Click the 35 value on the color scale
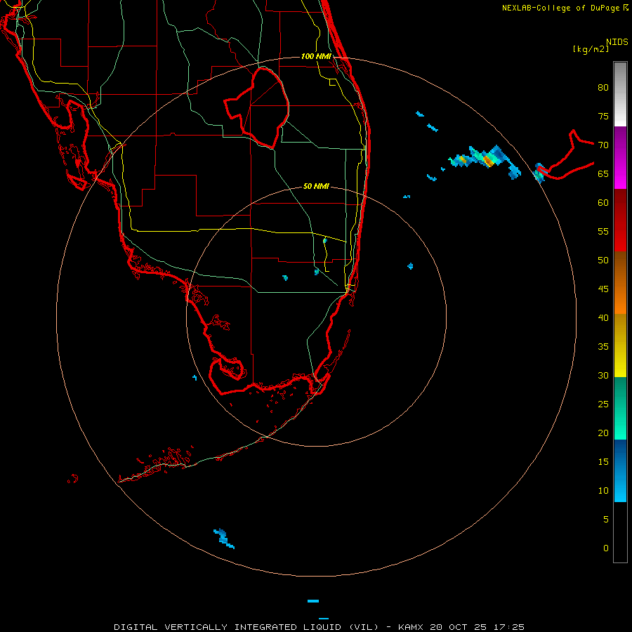The height and width of the screenshot is (632, 632). point(603,347)
